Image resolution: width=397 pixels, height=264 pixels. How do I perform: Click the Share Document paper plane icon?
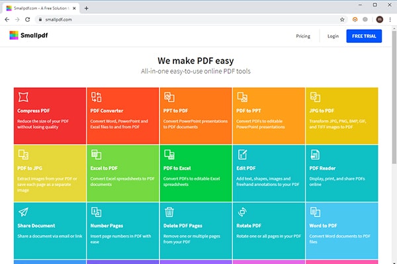click(23, 212)
